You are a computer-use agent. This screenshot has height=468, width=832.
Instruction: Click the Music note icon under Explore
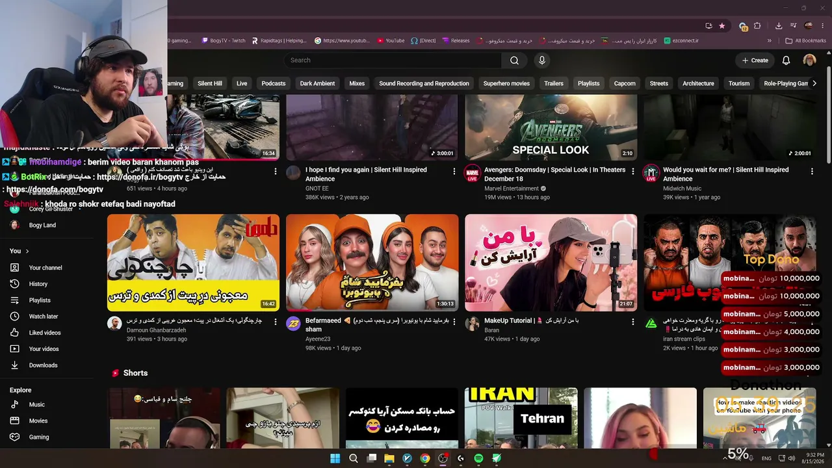click(x=14, y=404)
